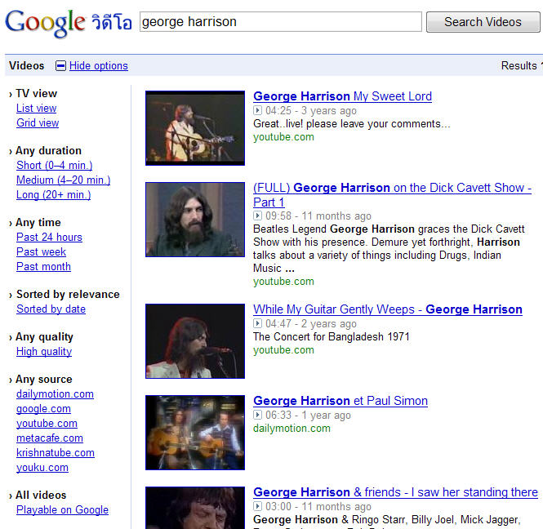The height and width of the screenshot is (529, 543).
Task: Click play icon next to 04:47 duration
Action: 258,324
